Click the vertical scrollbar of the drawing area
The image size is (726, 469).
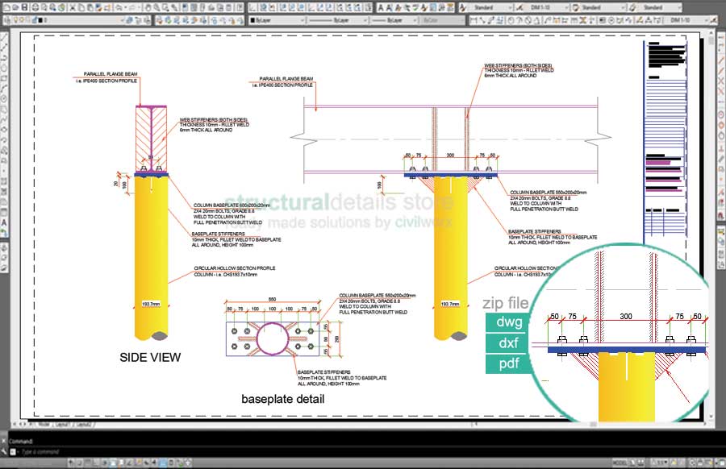[x=712, y=226]
